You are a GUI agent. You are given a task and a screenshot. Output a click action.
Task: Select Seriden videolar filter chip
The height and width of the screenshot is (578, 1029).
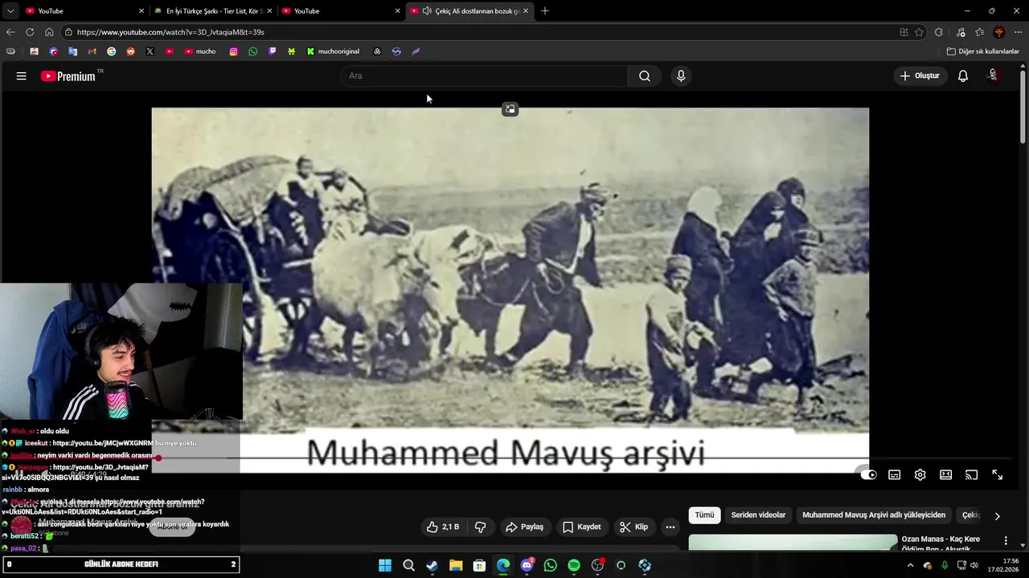pos(758,515)
